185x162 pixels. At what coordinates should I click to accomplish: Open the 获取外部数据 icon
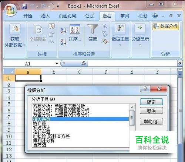[16, 28]
